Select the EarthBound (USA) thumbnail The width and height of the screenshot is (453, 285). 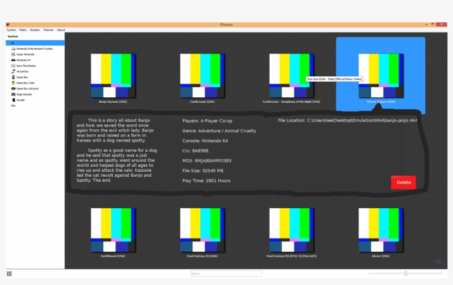coord(113,230)
